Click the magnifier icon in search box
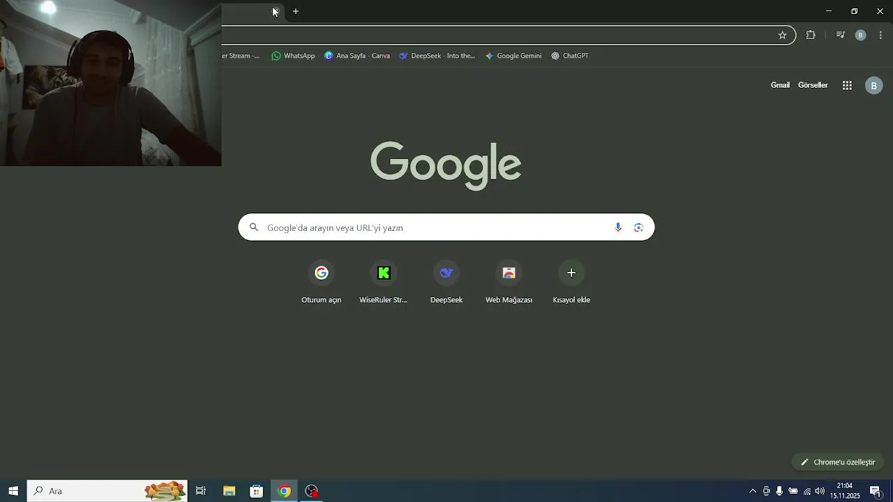The image size is (893, 502). coord(254,227)
